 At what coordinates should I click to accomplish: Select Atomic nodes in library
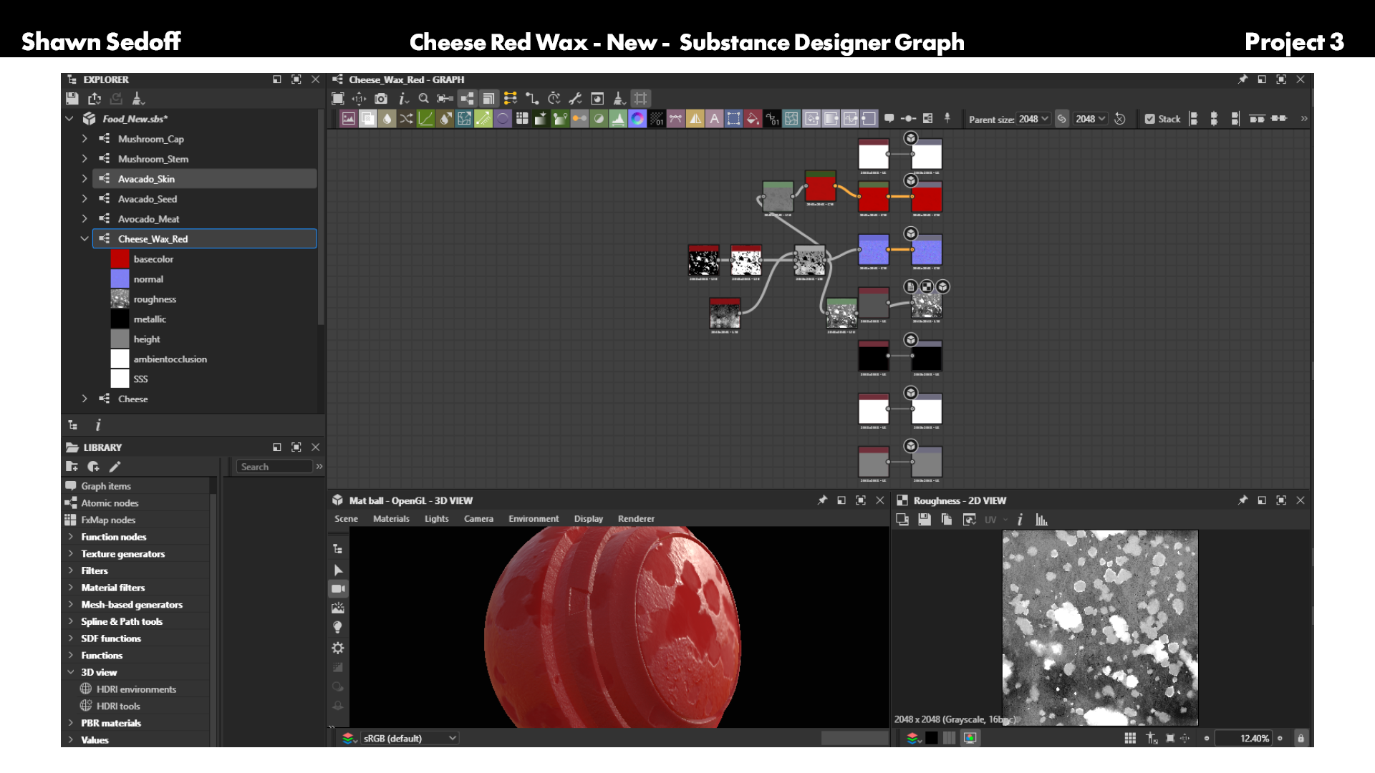[x=110, y=503]
